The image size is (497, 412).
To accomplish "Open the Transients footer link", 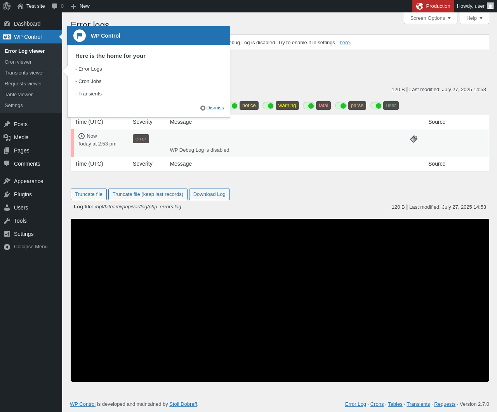I will click(418, 404).
